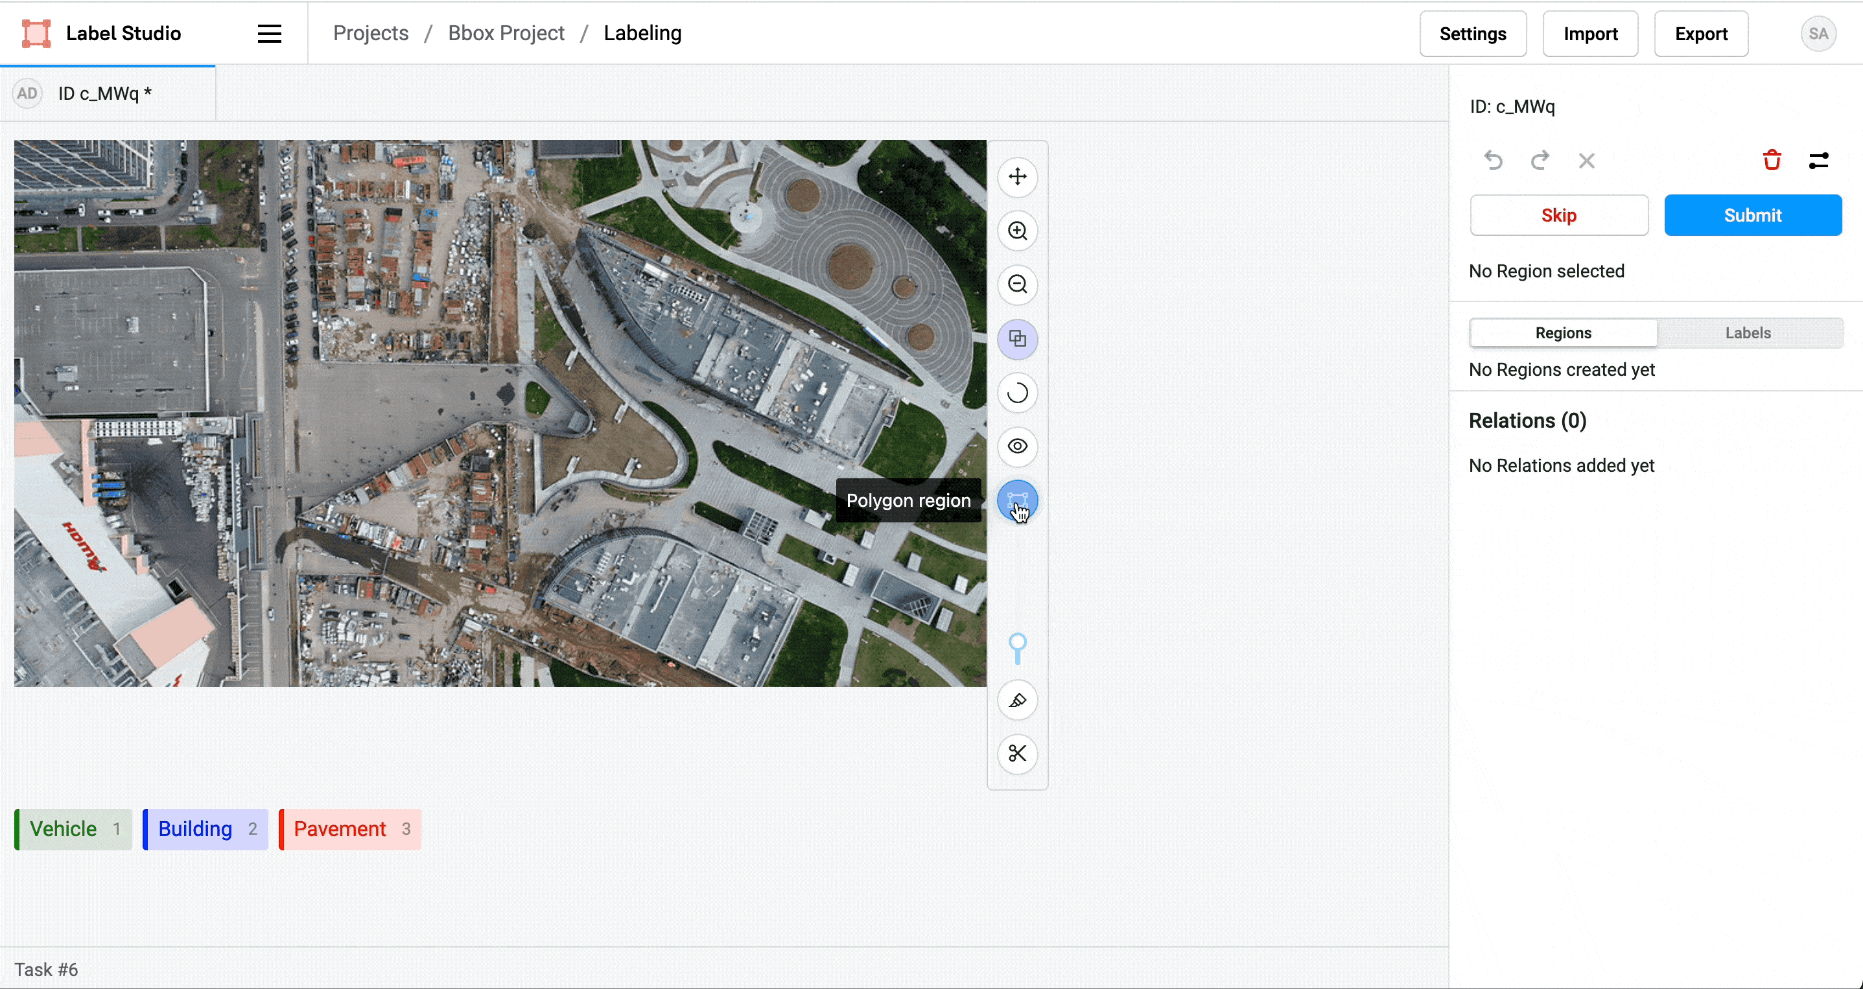The width and height of the screenshot is (1863, 989).
Task: Click the bounding box tool
Action: pyautogui.click(x=1018, y=339)
